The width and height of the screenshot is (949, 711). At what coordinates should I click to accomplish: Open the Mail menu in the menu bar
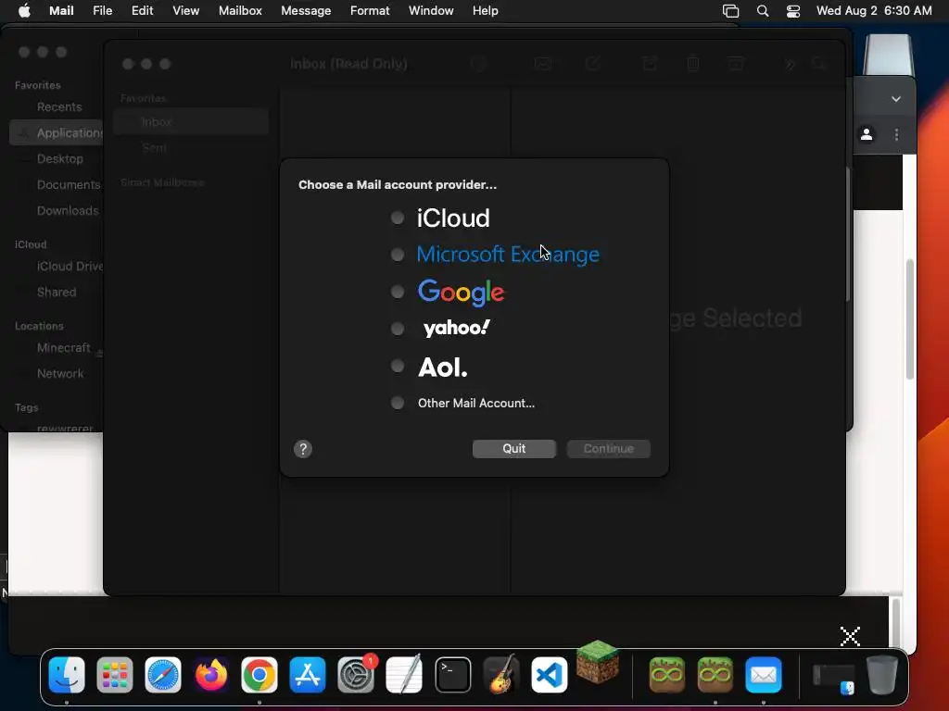point(61,11)
